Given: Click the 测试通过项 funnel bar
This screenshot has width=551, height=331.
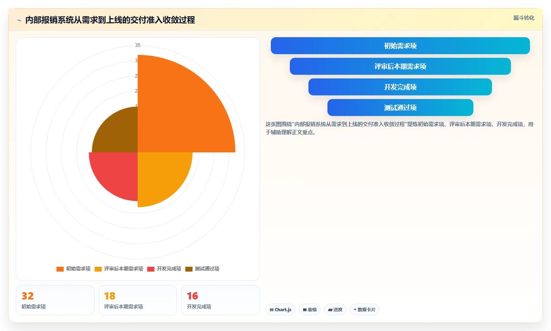Looking at the screenshot, I should coord(400,108).
